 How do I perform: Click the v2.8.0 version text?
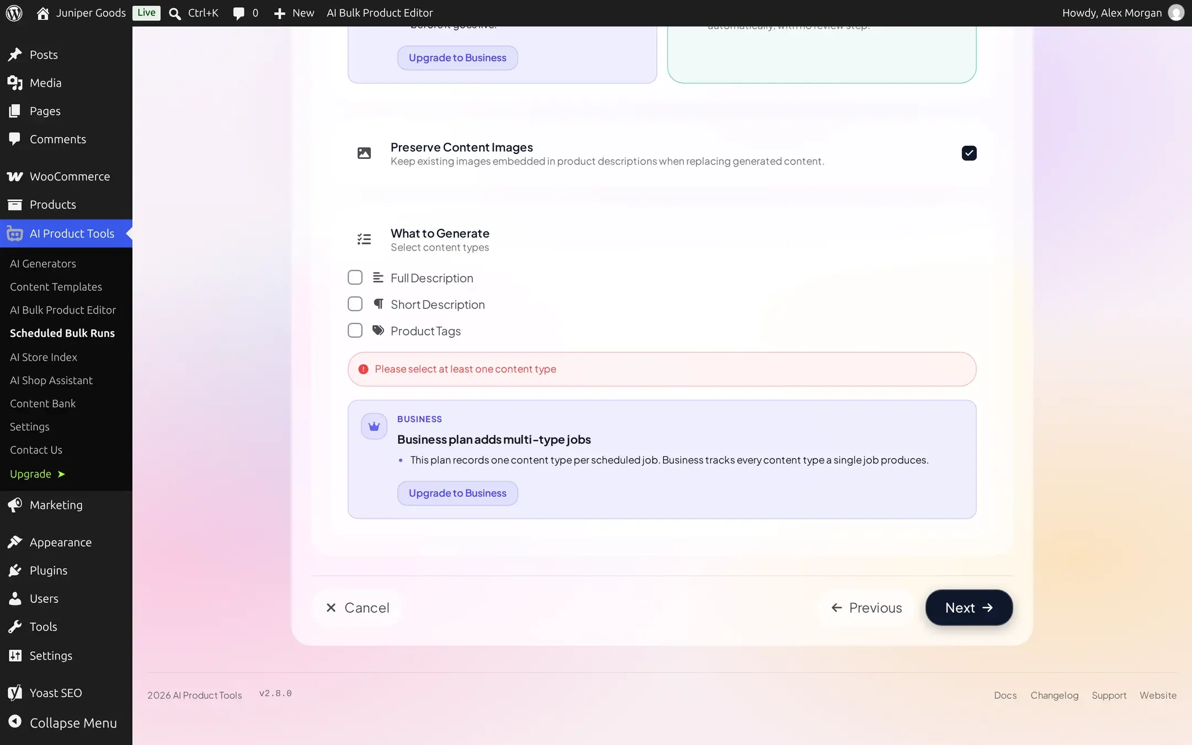pos(275,693)
